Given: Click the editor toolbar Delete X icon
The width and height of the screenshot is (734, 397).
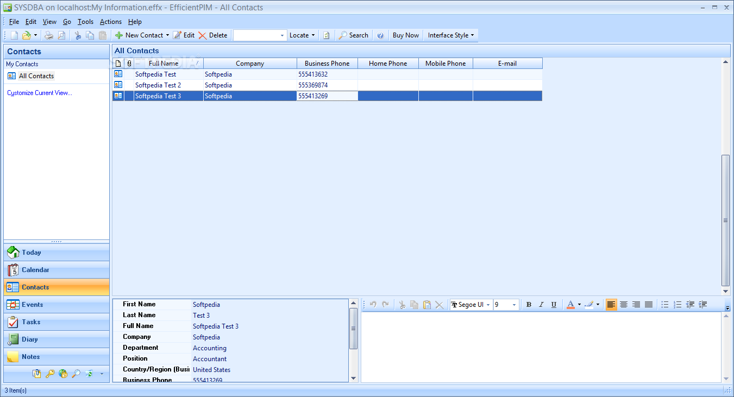Looking at the screenshot, I should tap(440, 305).
